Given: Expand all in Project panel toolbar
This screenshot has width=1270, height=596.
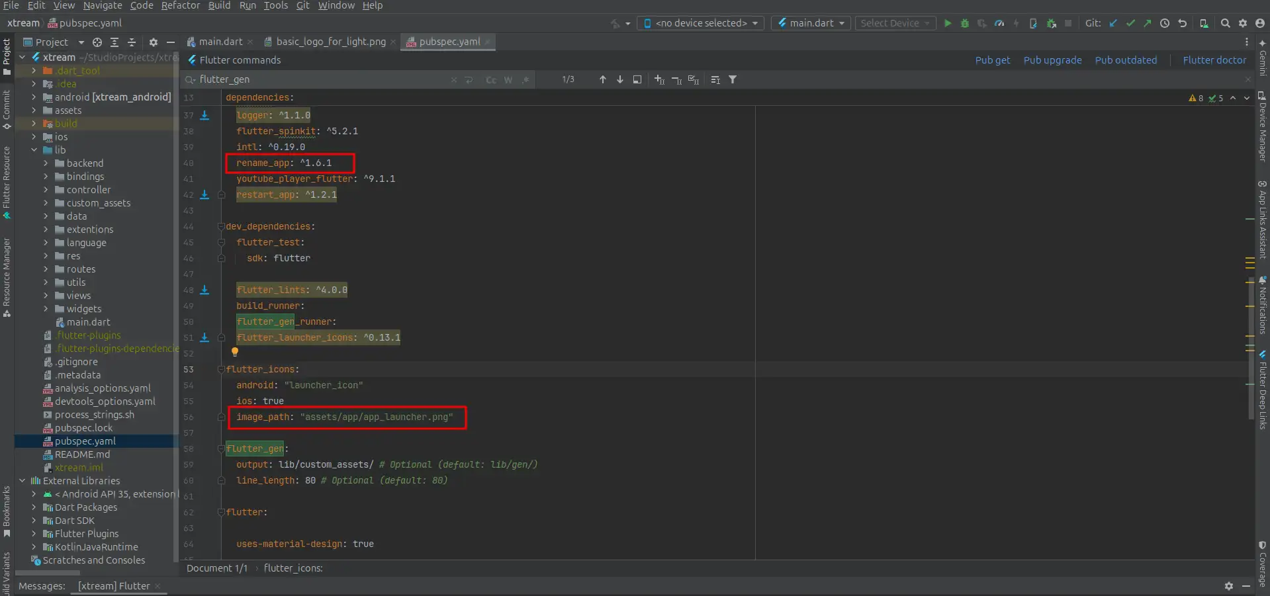Looking at the screenshot, I should [114, 42].
